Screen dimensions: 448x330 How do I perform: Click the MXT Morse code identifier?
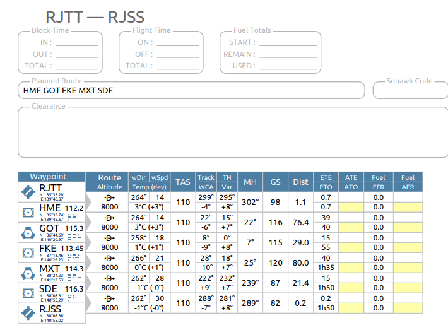(x=74, y=277)
